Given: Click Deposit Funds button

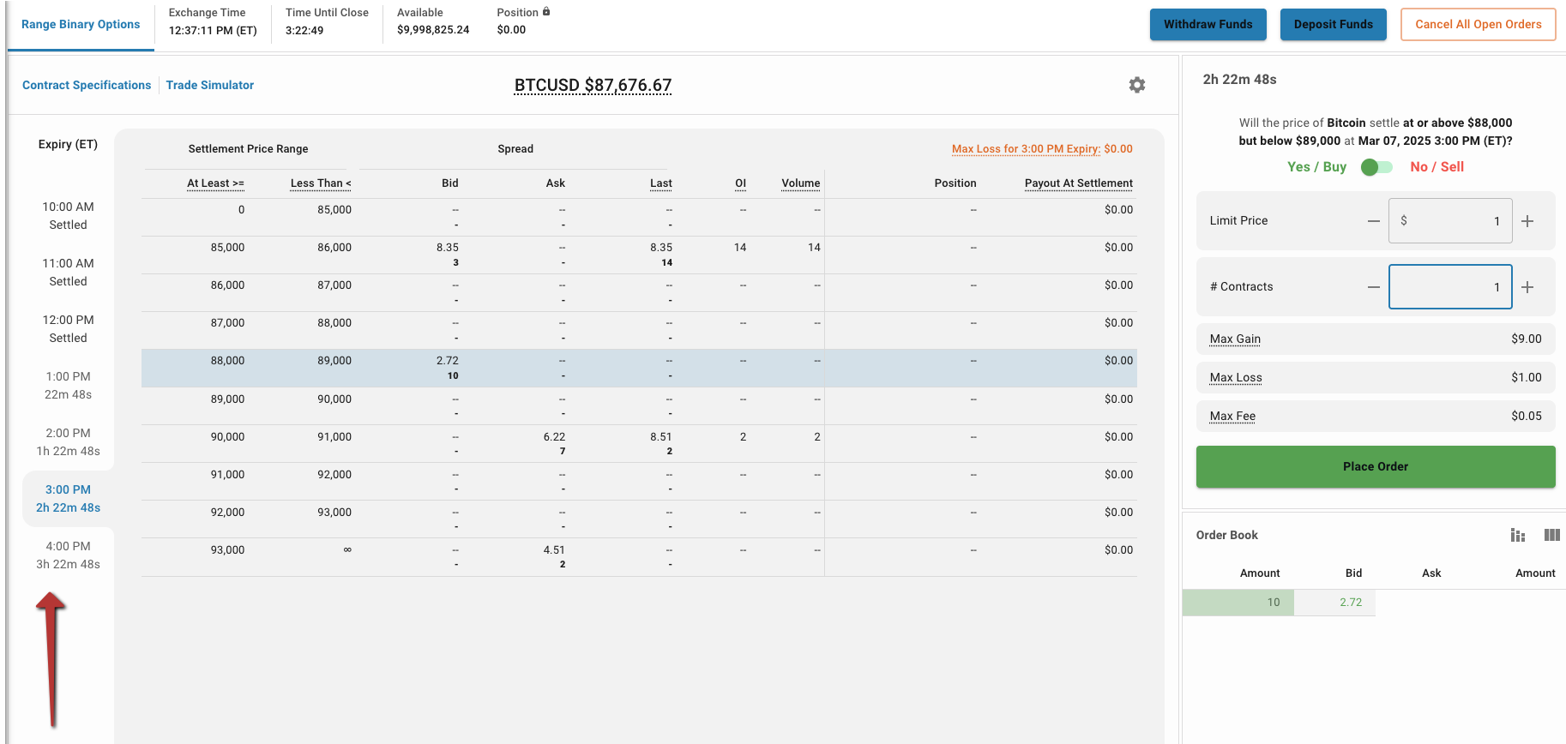Looking at the screenshot, I should tap(1333, 24).
